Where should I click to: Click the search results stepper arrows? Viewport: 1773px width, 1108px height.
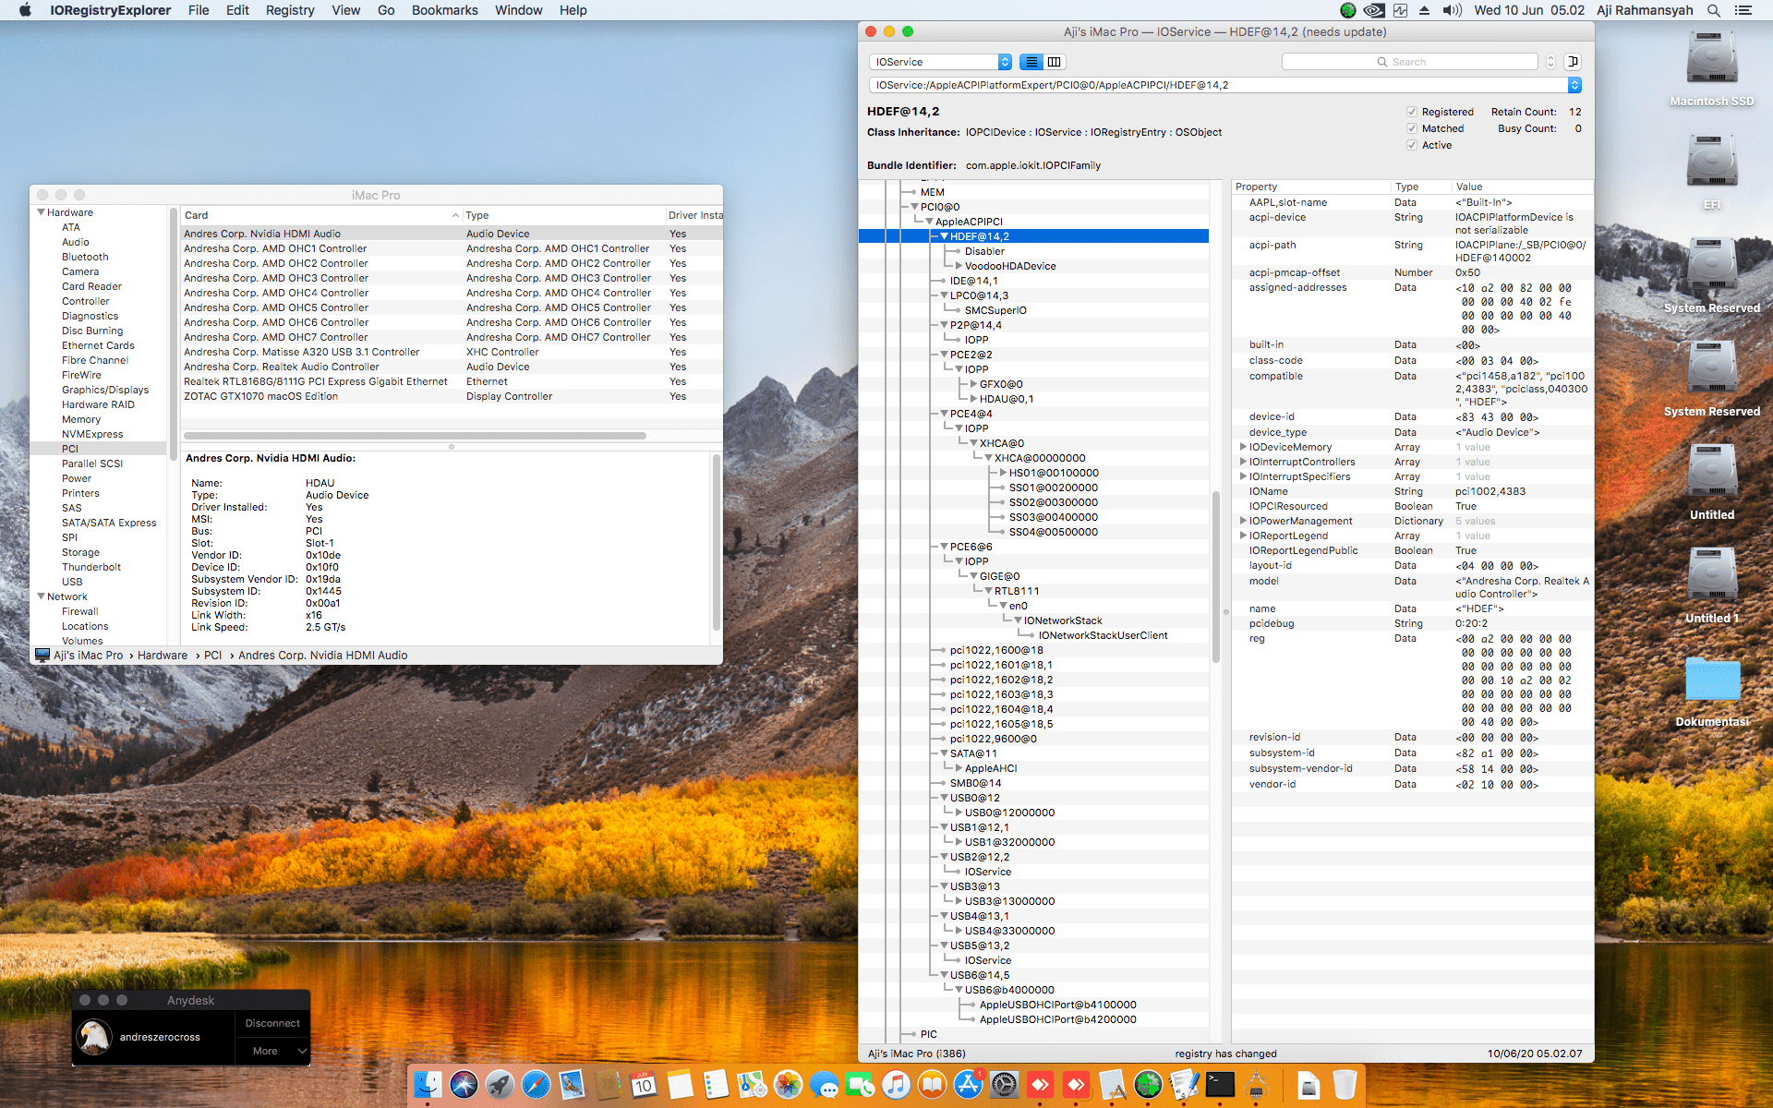click(x=1550, y=62)
